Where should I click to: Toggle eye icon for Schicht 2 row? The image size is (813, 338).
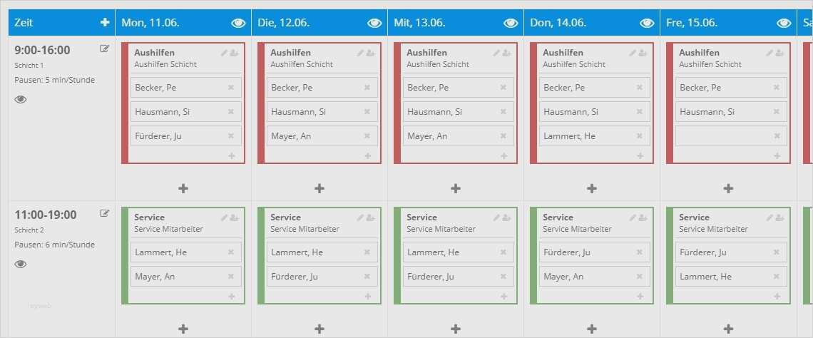coord(20,264)
